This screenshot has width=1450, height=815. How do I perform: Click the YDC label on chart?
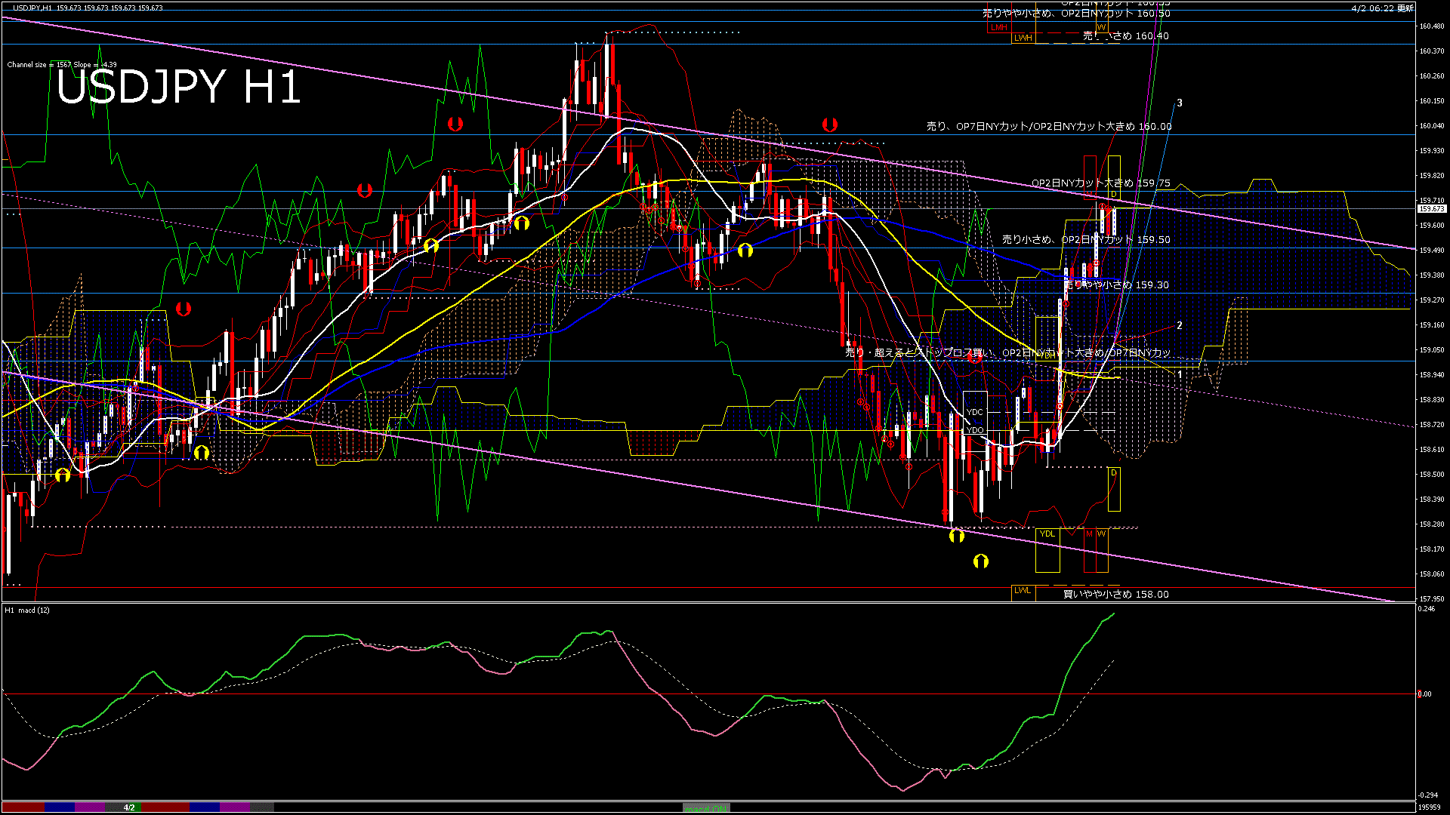click(975, 412)
